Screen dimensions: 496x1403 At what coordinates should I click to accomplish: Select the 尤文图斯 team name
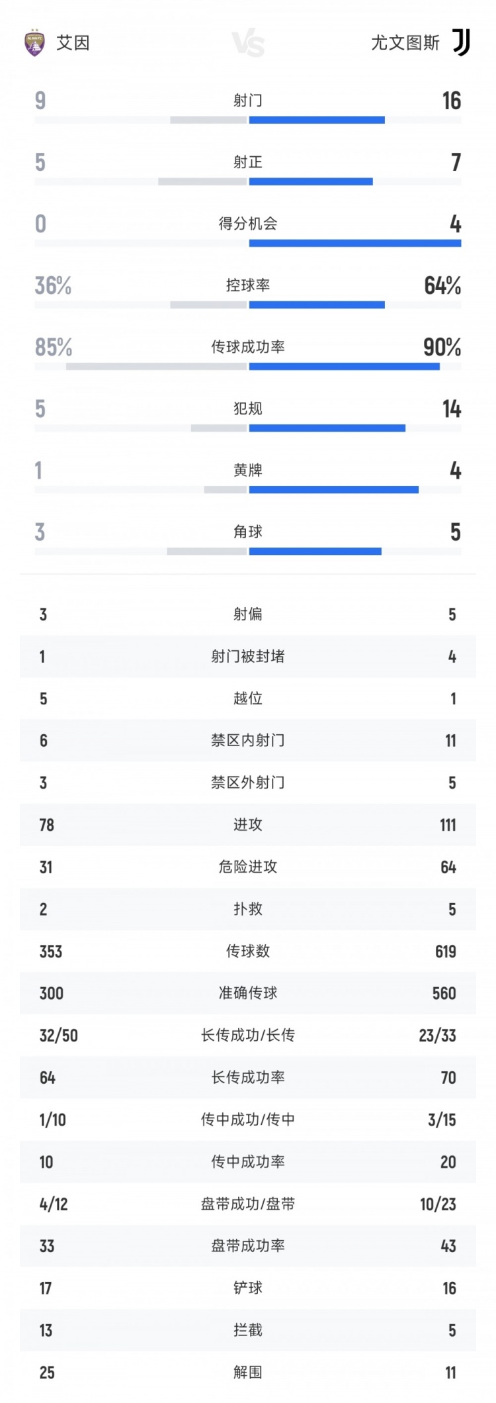click(x=405, y=43)
